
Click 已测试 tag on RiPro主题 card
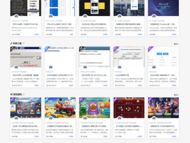pyautogui.click(x=37, y=34)
